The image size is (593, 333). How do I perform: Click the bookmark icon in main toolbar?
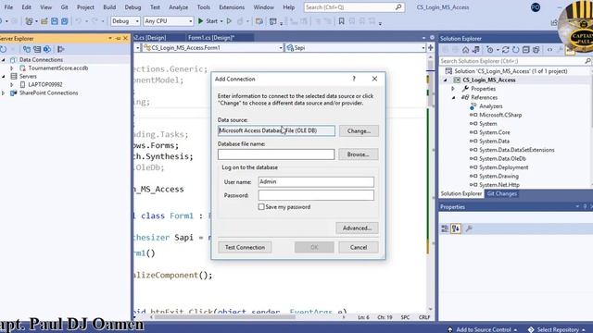click(341, 21)
